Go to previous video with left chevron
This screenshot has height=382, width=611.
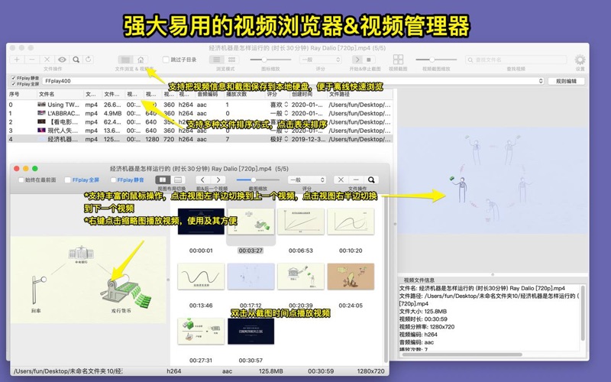tap(202, 180)
